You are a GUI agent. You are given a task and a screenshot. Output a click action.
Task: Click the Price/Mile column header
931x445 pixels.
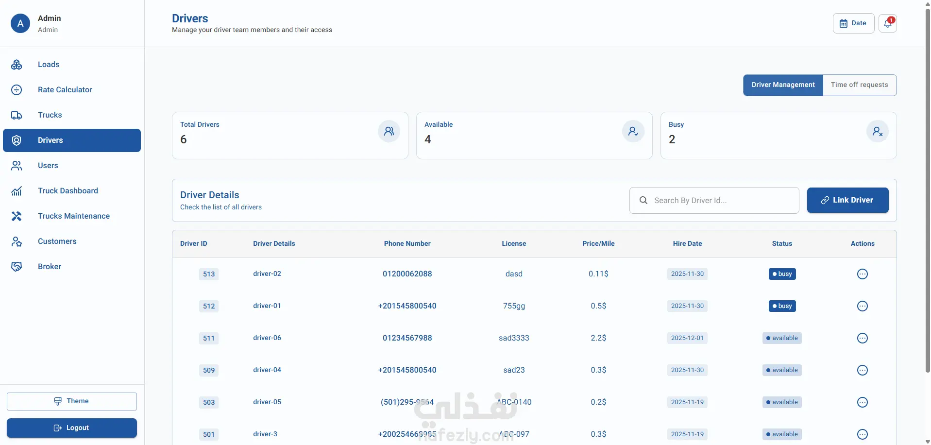tap(598, 244)
